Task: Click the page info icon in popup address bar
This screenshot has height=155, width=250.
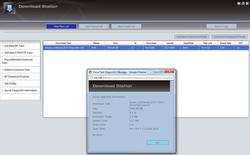Action: click(x=91, y=78)
